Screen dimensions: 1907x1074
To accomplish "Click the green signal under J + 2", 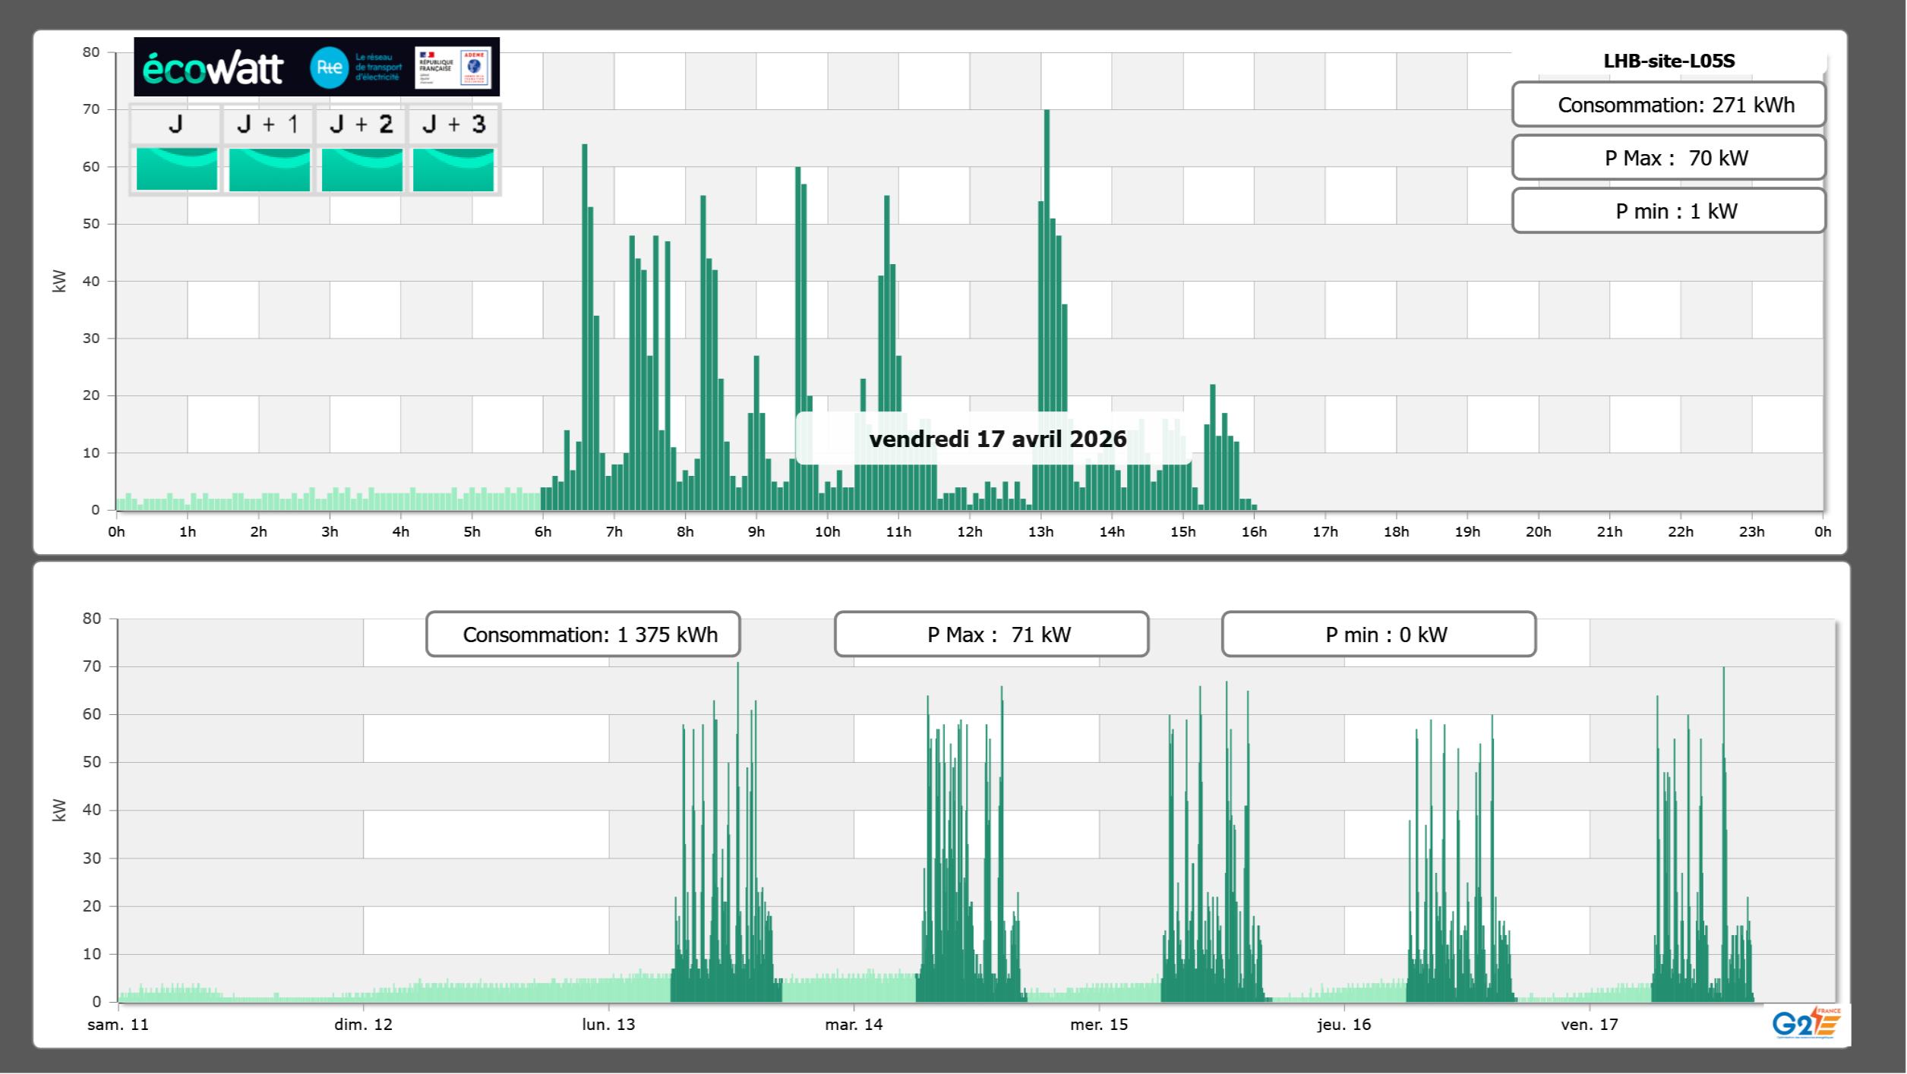I will 362,169.
